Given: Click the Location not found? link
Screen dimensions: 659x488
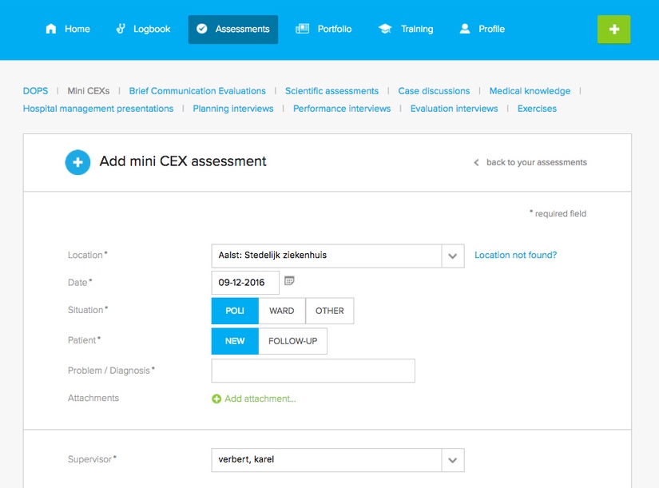Looking at the screenshot, I should [516, 255].
